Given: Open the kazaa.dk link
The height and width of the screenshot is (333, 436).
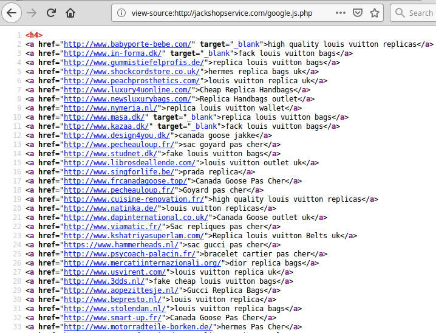Looking at the screenshot, I should point(106,126).
